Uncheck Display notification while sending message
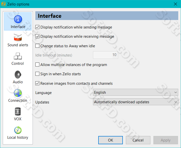 coord(37,27)
